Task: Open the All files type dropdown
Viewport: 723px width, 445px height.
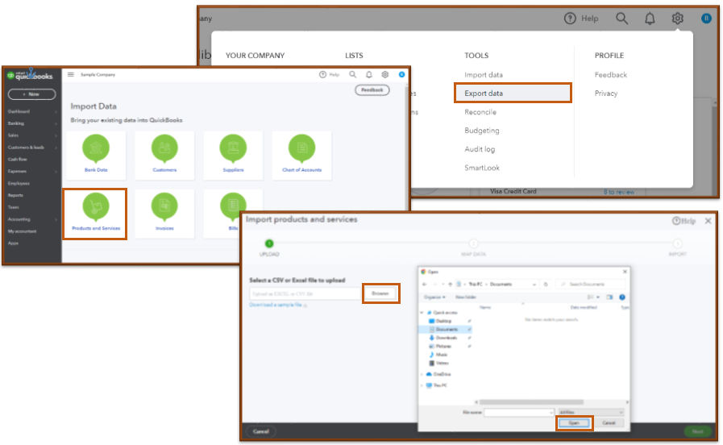Action: [591, 412]
